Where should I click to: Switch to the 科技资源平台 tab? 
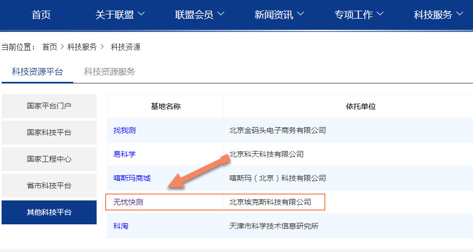point(37,72)
